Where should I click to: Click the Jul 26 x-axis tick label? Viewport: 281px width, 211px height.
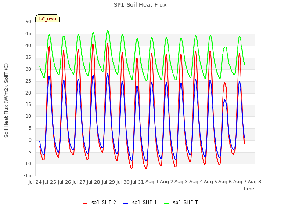click(x=65, y=182)
